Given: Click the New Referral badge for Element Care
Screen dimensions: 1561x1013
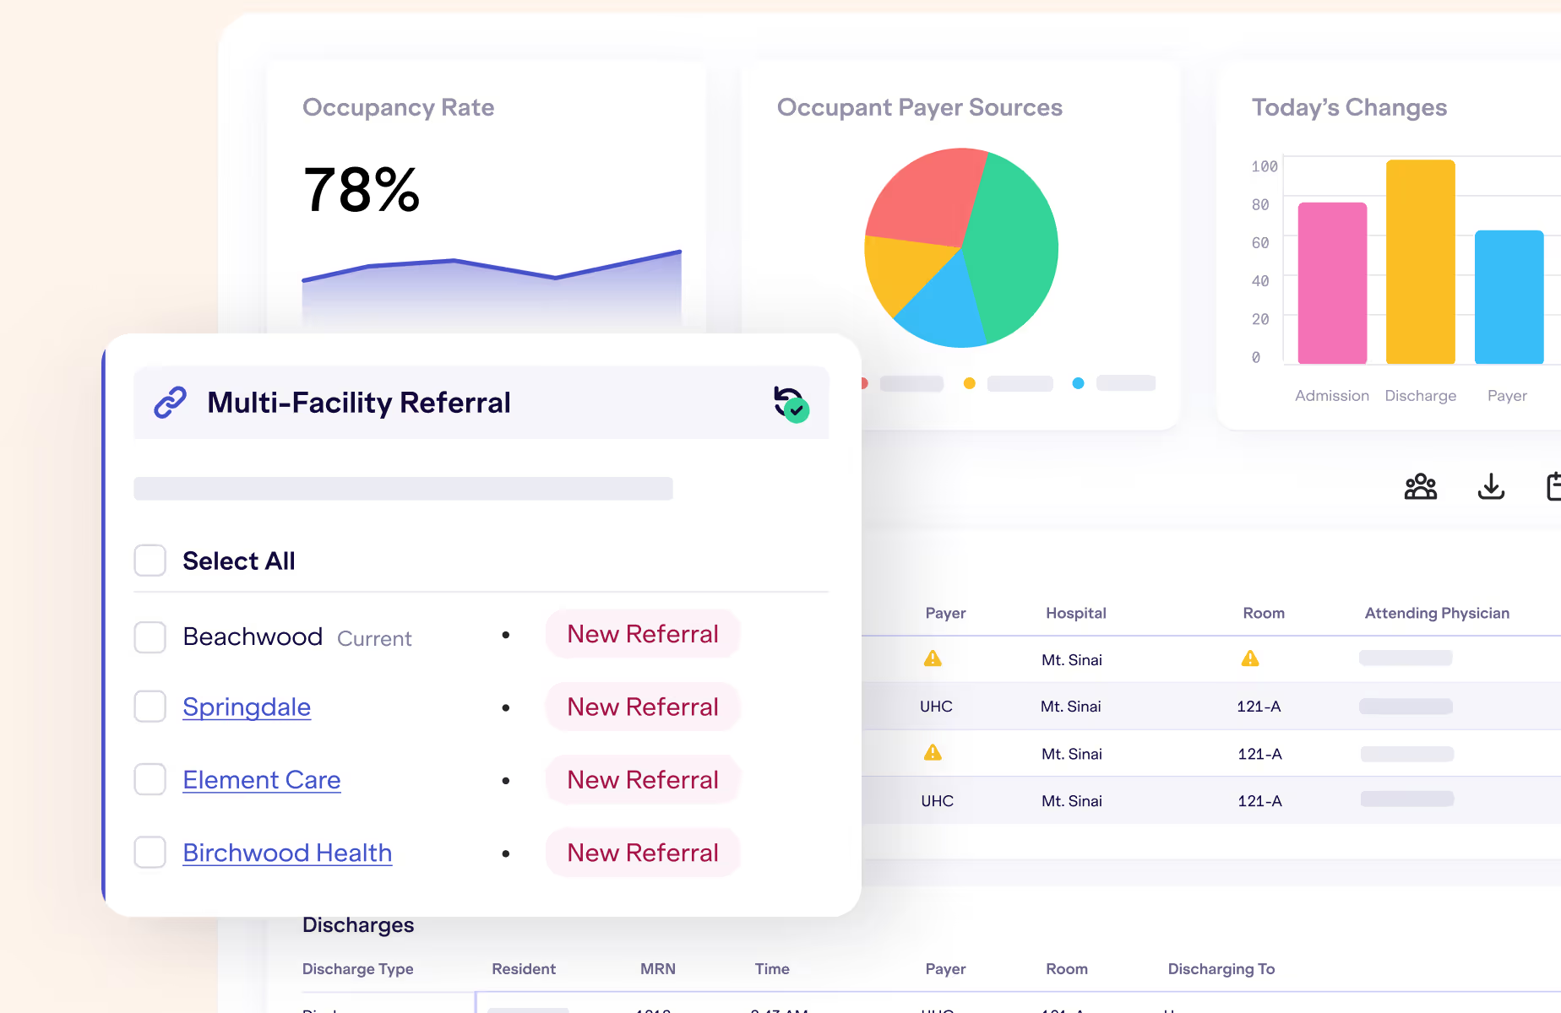Looking at the screenshot, I should coord(643,779).
